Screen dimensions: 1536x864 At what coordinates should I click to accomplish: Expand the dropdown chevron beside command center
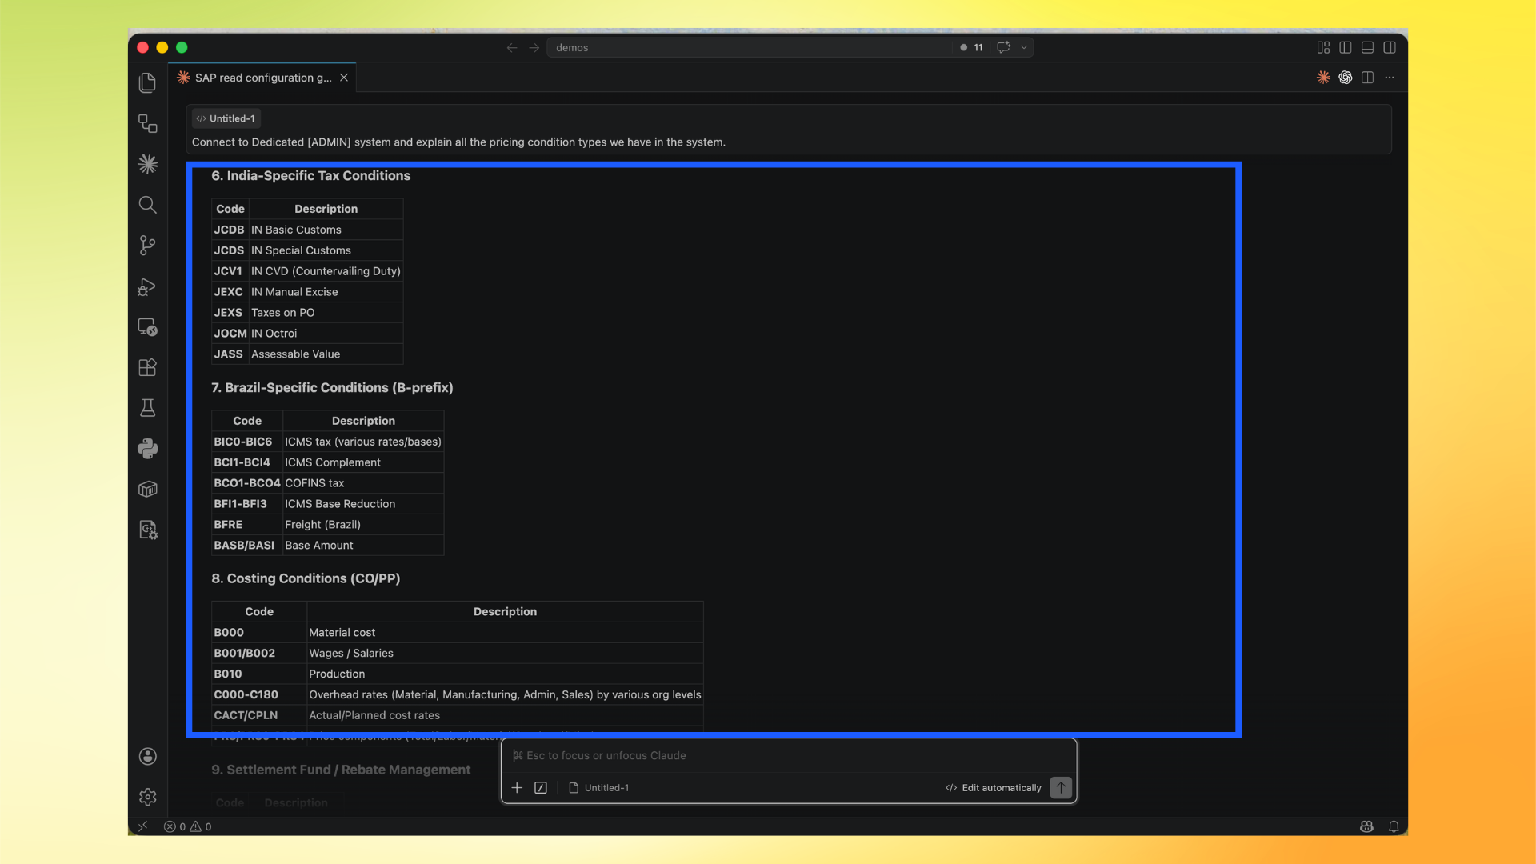pos(1024,47)
